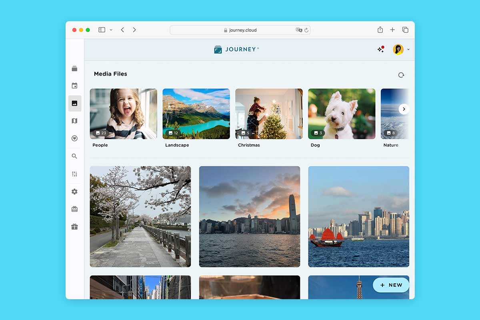480x320 pixels.
Task: Click the + NEW button
Action: pos(391,285)
